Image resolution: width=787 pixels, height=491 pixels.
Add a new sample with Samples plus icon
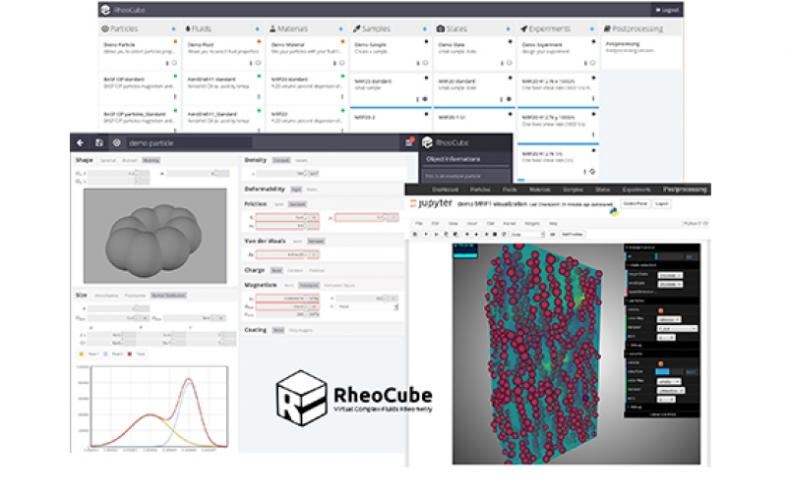425,29
